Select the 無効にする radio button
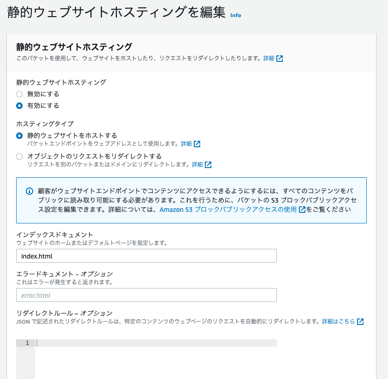388x379 pixels. point(18,94)
